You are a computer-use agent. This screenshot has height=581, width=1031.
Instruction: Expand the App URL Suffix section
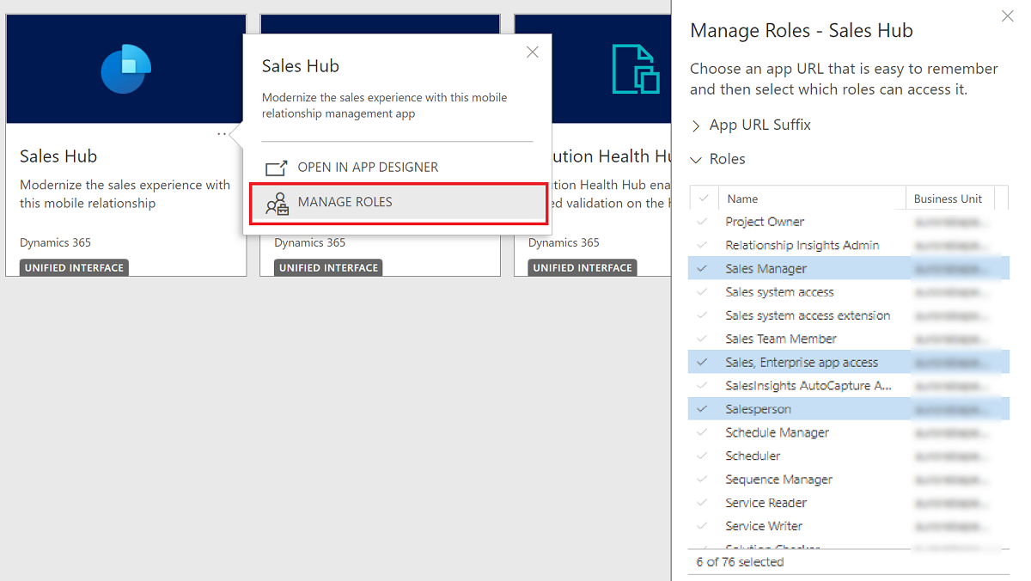pos(696,126)
